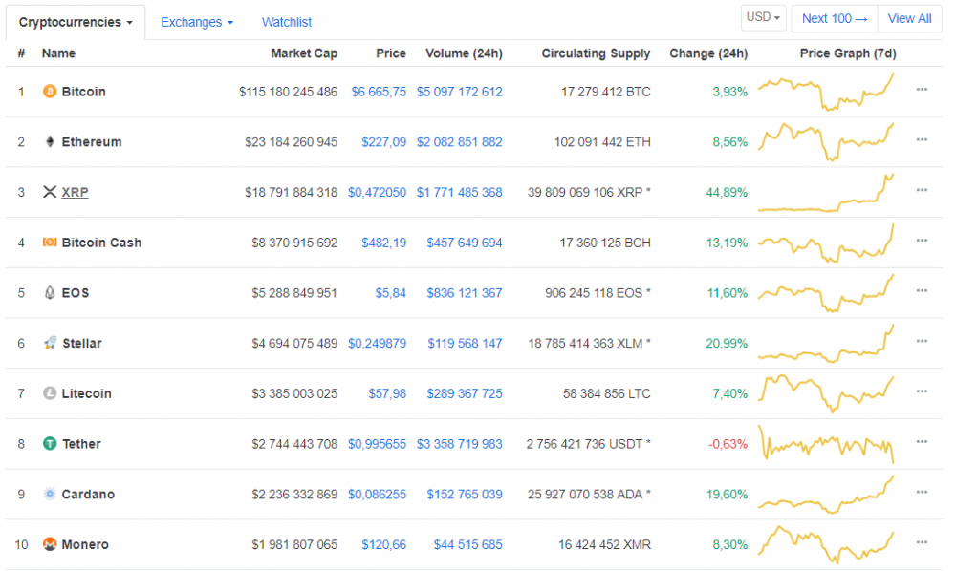The image size is (956, 571).
Task: Sort table by Market Cap column header
Action: tap(304, 53)
